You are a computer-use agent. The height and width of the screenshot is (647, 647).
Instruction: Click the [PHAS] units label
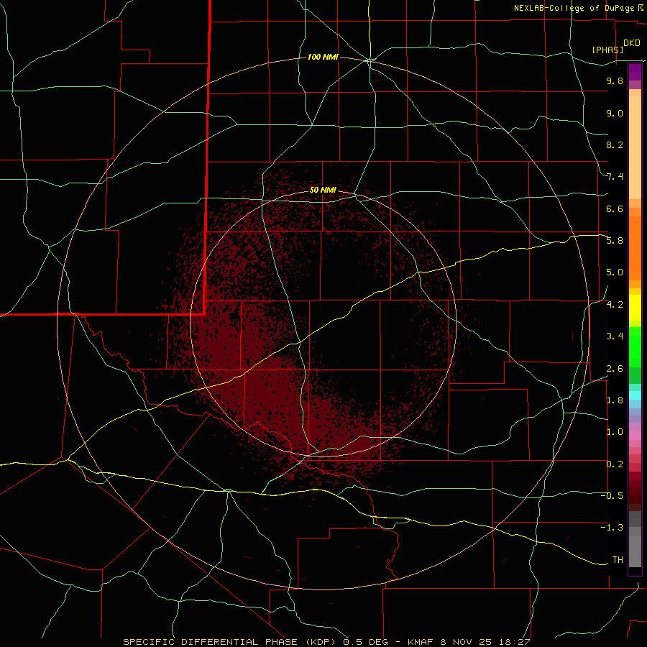tap(607, 50)
